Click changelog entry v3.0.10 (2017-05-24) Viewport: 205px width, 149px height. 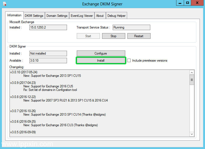(x=24, y=72)
